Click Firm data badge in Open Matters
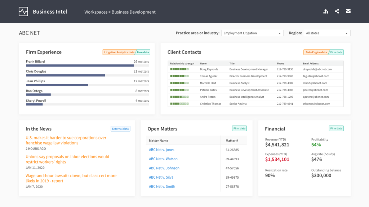This screenshot has height=207, width=369. (x=239, y=129)
